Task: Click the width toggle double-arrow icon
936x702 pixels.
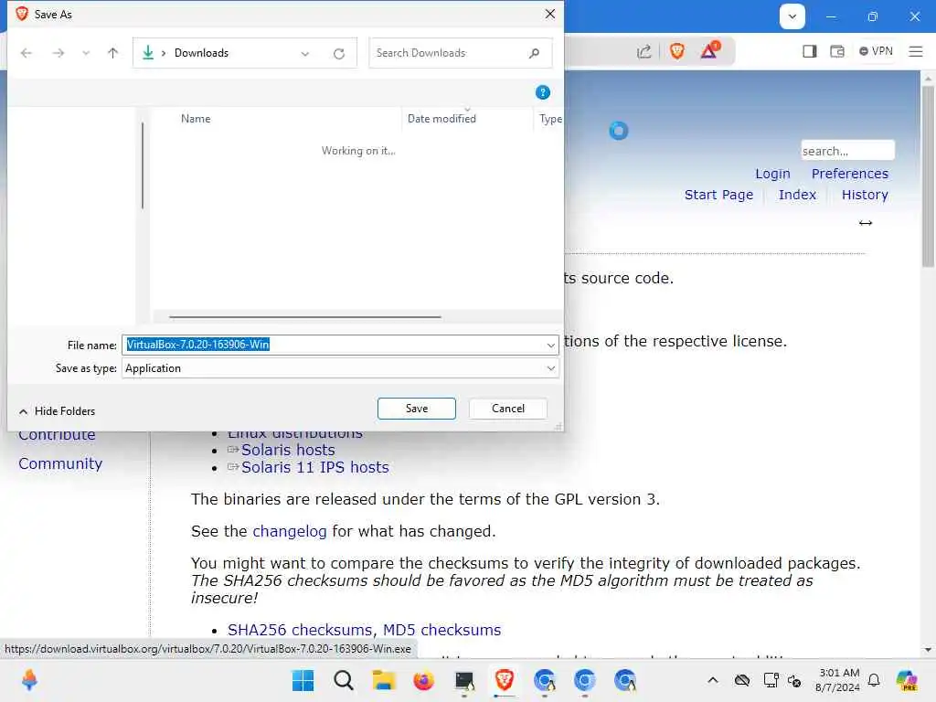Action: tap(865, 223)
